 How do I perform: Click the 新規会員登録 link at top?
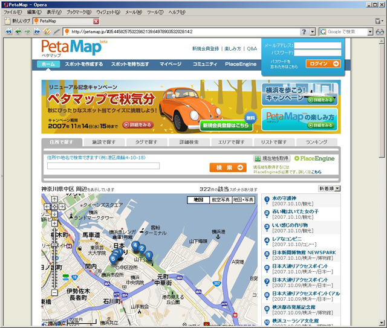pos(206,48)
